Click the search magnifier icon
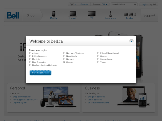Screen dimensions: 162x121 (135, 5)
